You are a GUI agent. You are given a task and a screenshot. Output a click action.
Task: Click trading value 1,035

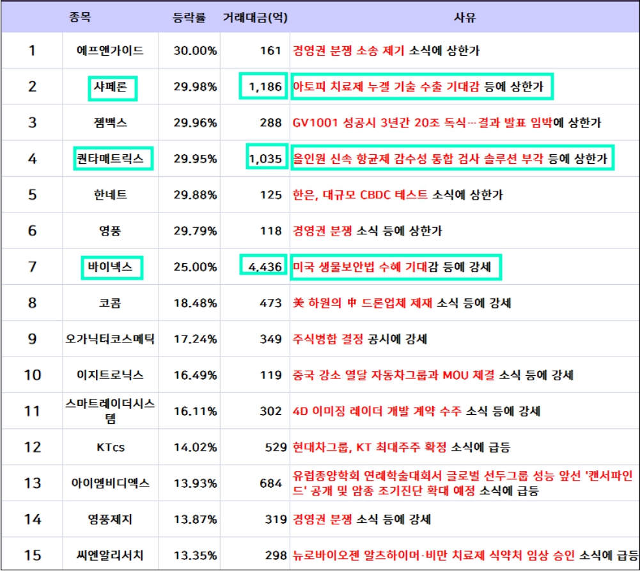point(265,159)
